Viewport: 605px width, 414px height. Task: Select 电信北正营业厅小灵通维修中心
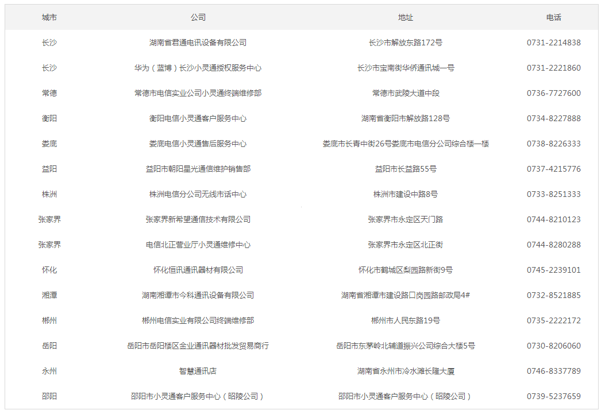click(198, 245)
